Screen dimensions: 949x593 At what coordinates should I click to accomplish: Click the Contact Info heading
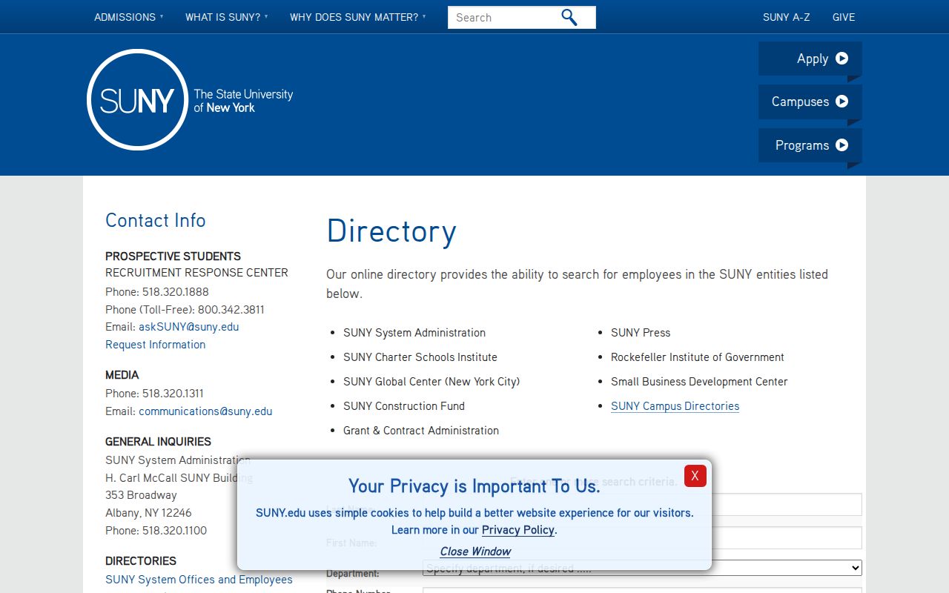pyautogui.click(x=156, y=220)
